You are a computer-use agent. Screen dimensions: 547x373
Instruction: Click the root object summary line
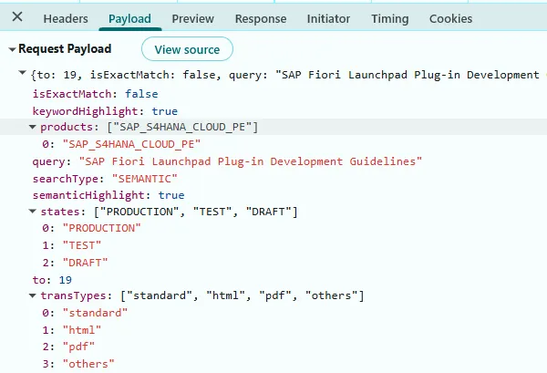(286, 75)
